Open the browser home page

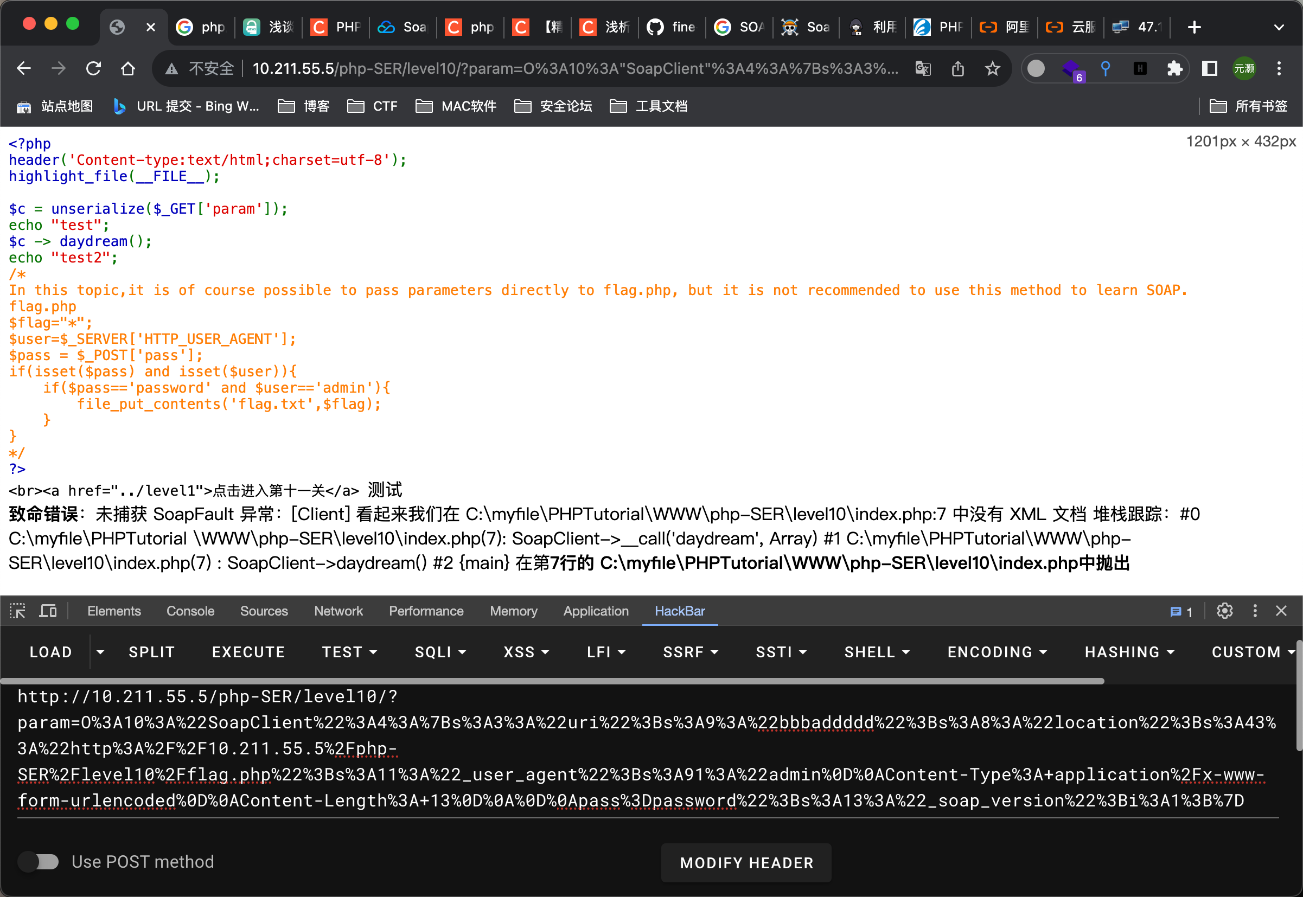tap(128, 68)
